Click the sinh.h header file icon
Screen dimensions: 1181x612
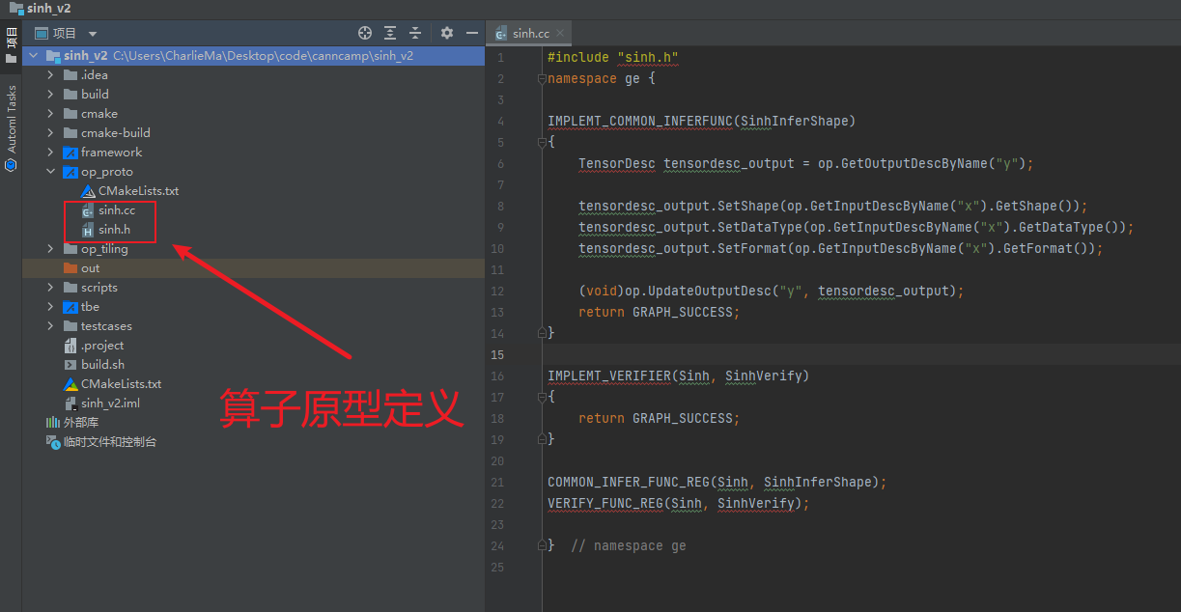tap(88, 230)
